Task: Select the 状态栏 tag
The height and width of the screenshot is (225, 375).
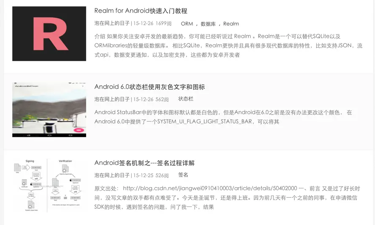Action: tap(186, 99)
